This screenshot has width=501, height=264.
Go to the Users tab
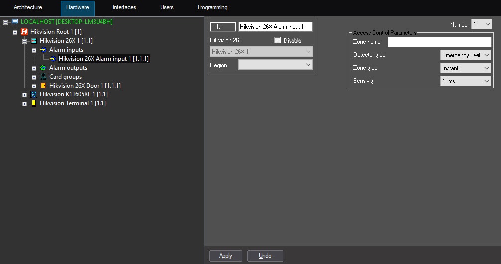167,7
